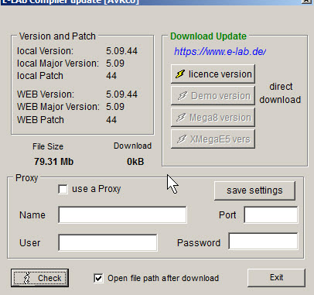Click the Demo version lightning icon

(182, 96)
